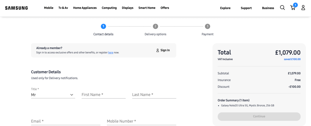The width and height of the screenshot is (311, 126).
Task: Click the user account profile icon
Action: tap(303, 8)
